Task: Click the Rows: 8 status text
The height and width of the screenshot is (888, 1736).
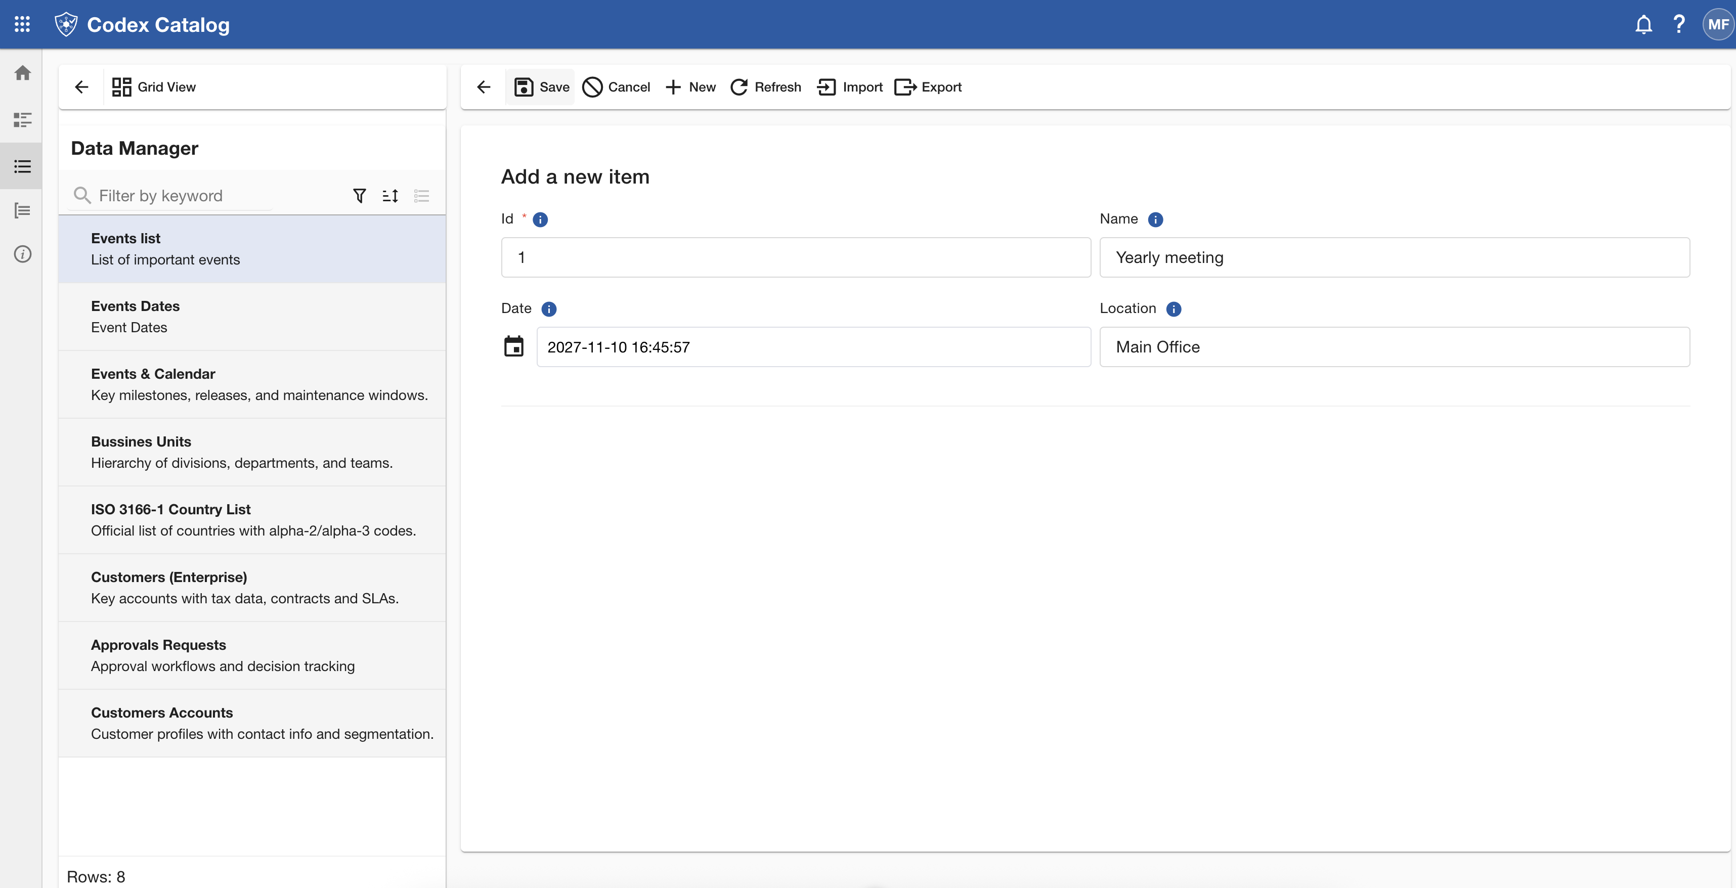Action: [96, 876]
